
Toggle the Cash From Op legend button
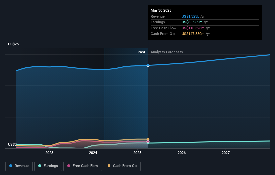click(122, 166)
